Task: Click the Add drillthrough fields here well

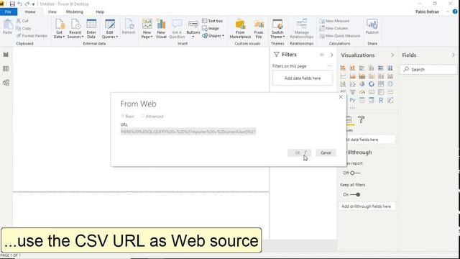Action: click(x=367, y=206)
